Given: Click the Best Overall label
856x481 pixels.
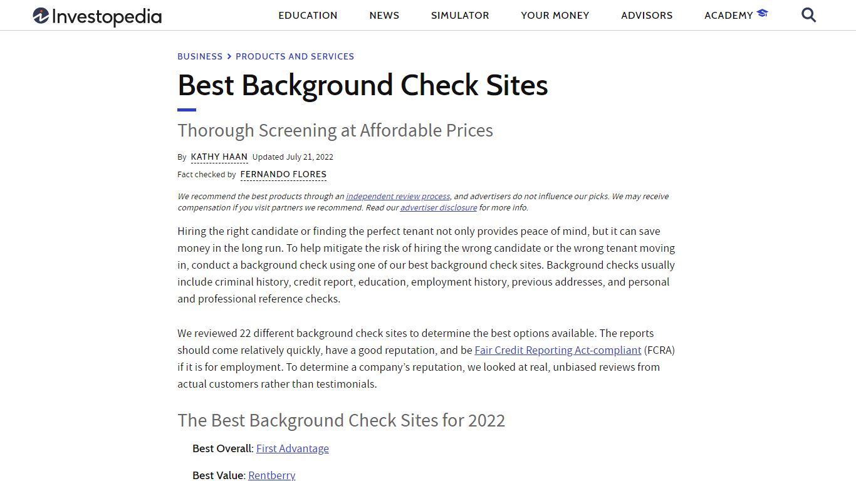Looking at the screenshot, I should click(x=223, y=448).
